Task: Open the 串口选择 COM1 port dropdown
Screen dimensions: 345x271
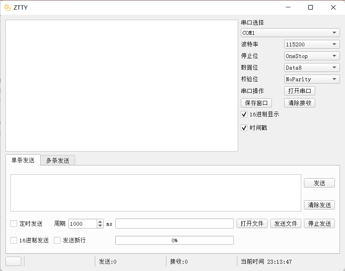Action: pos(290,32)
